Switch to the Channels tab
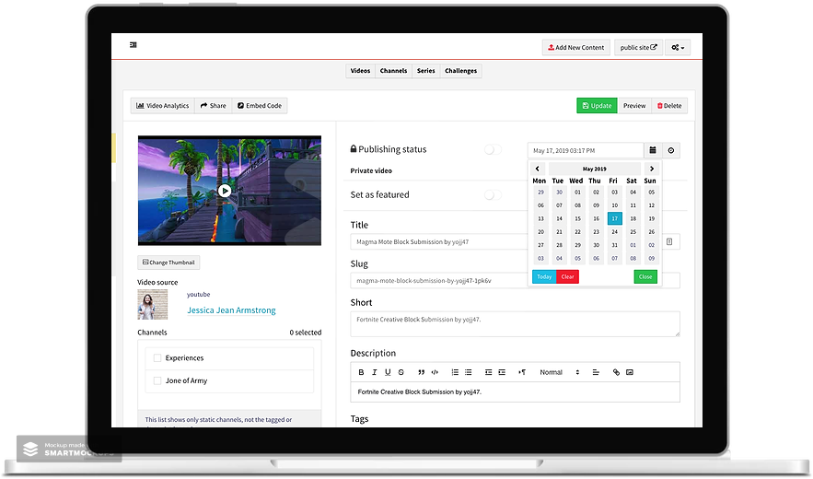 click(393, 71)
